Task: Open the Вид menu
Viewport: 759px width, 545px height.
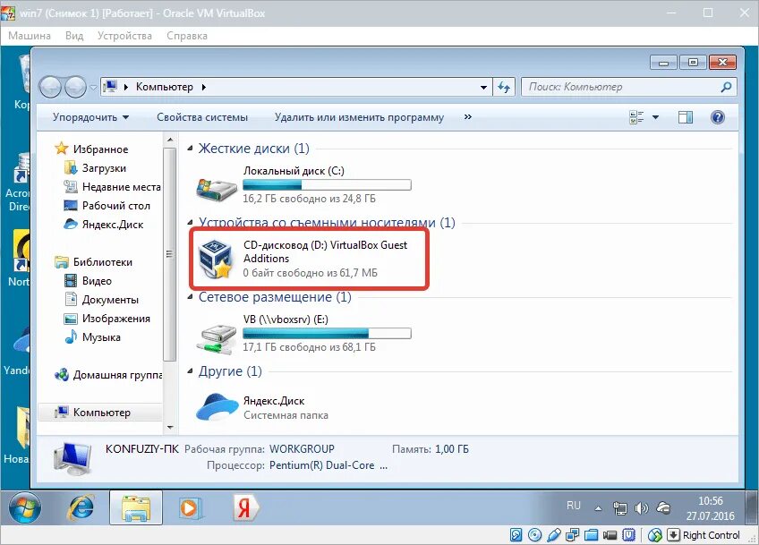Action: pyautogui.click(x=74, y=36)
